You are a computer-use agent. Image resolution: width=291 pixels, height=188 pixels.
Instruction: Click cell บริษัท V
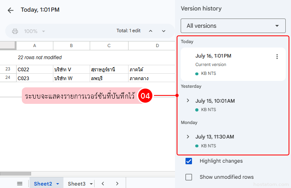click(72, 69)
